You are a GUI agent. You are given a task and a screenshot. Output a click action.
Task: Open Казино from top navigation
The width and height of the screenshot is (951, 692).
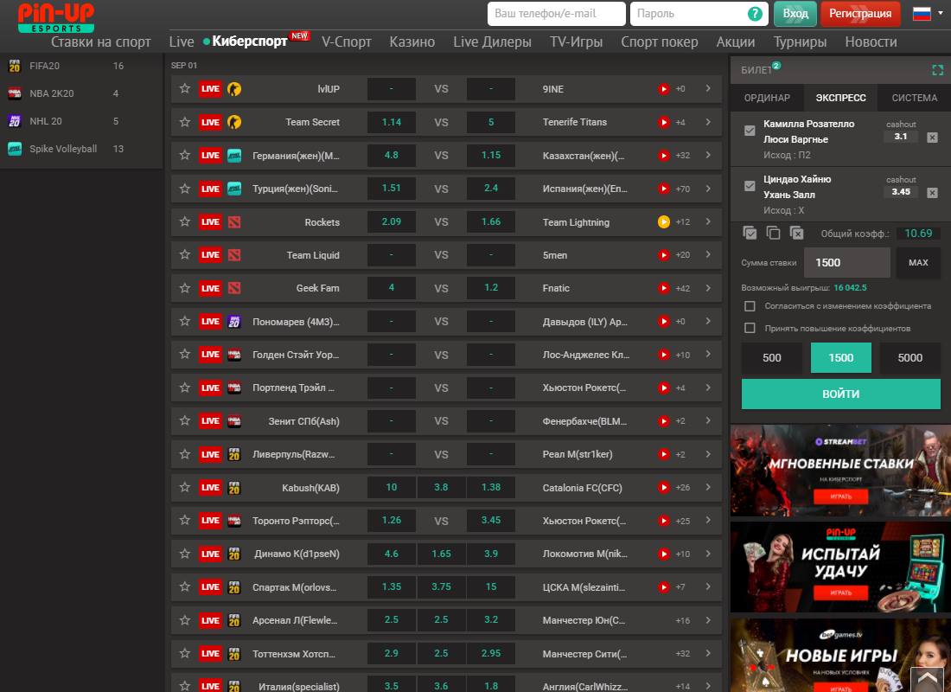click(412, 42)
